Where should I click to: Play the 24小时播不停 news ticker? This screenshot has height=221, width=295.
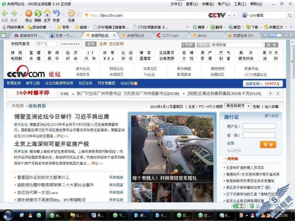click(271, 93)
